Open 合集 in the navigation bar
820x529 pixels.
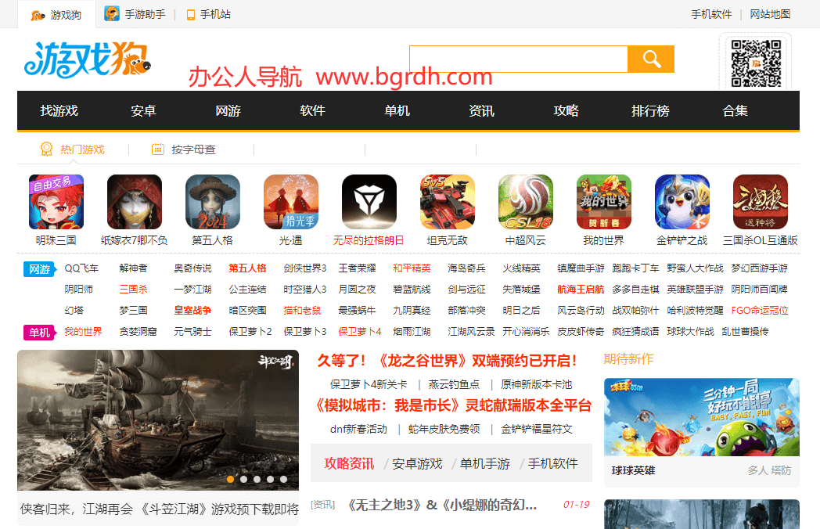pyautogui.click(x=735, y=110)
